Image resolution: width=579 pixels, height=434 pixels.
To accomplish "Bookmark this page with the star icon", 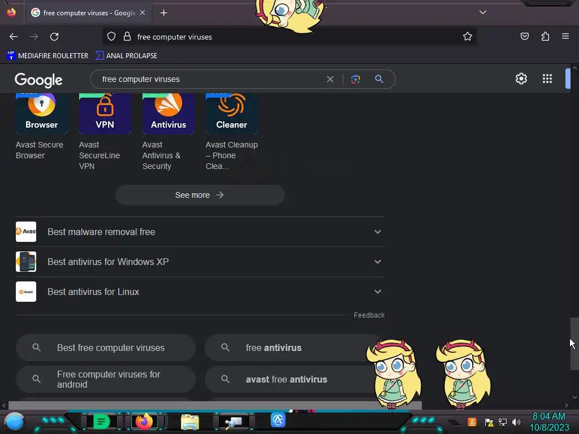I will pos(468,37).
